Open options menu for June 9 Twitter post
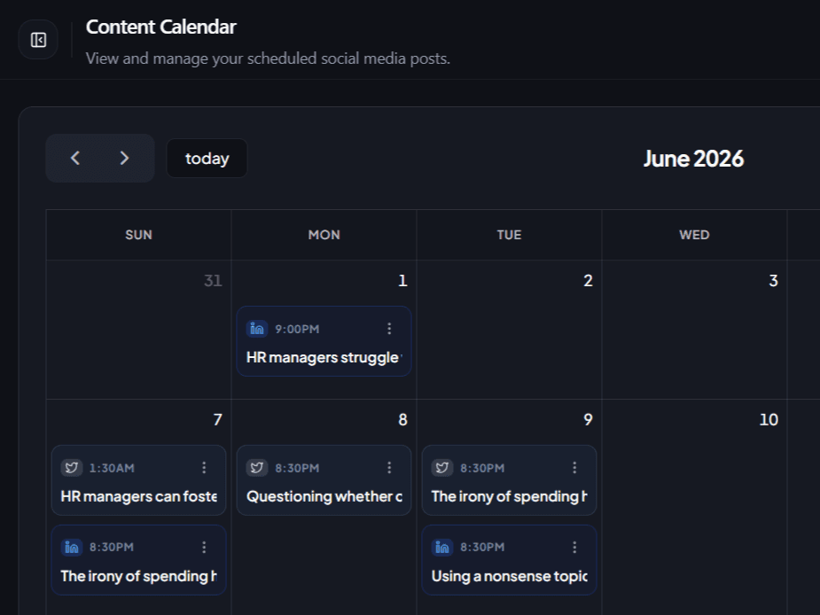This screenshot has height=615, width=820. click(574, 468)
